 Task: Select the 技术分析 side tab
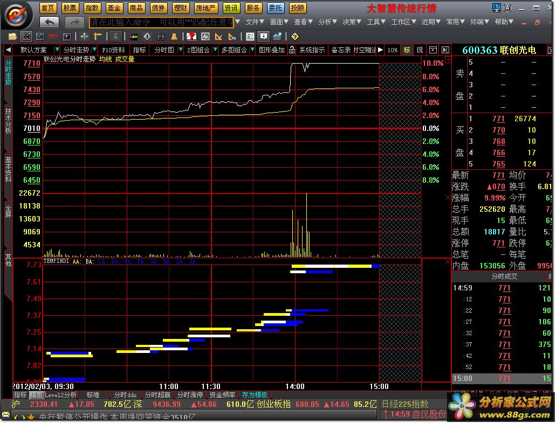(x=8, y=121)
